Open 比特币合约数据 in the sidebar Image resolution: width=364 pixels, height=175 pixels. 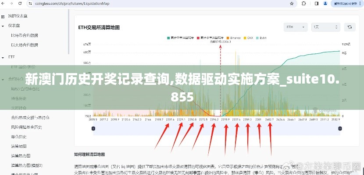25,35
